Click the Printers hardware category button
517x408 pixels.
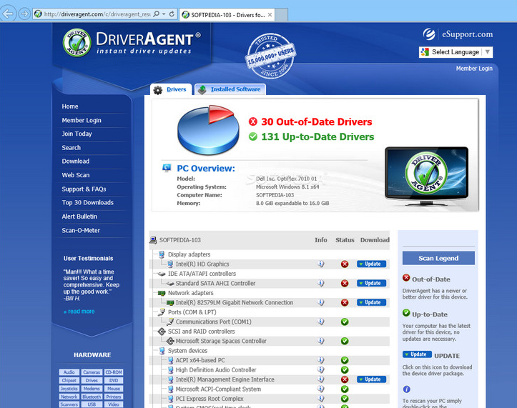pyautogui.click(x=114, y=397)
